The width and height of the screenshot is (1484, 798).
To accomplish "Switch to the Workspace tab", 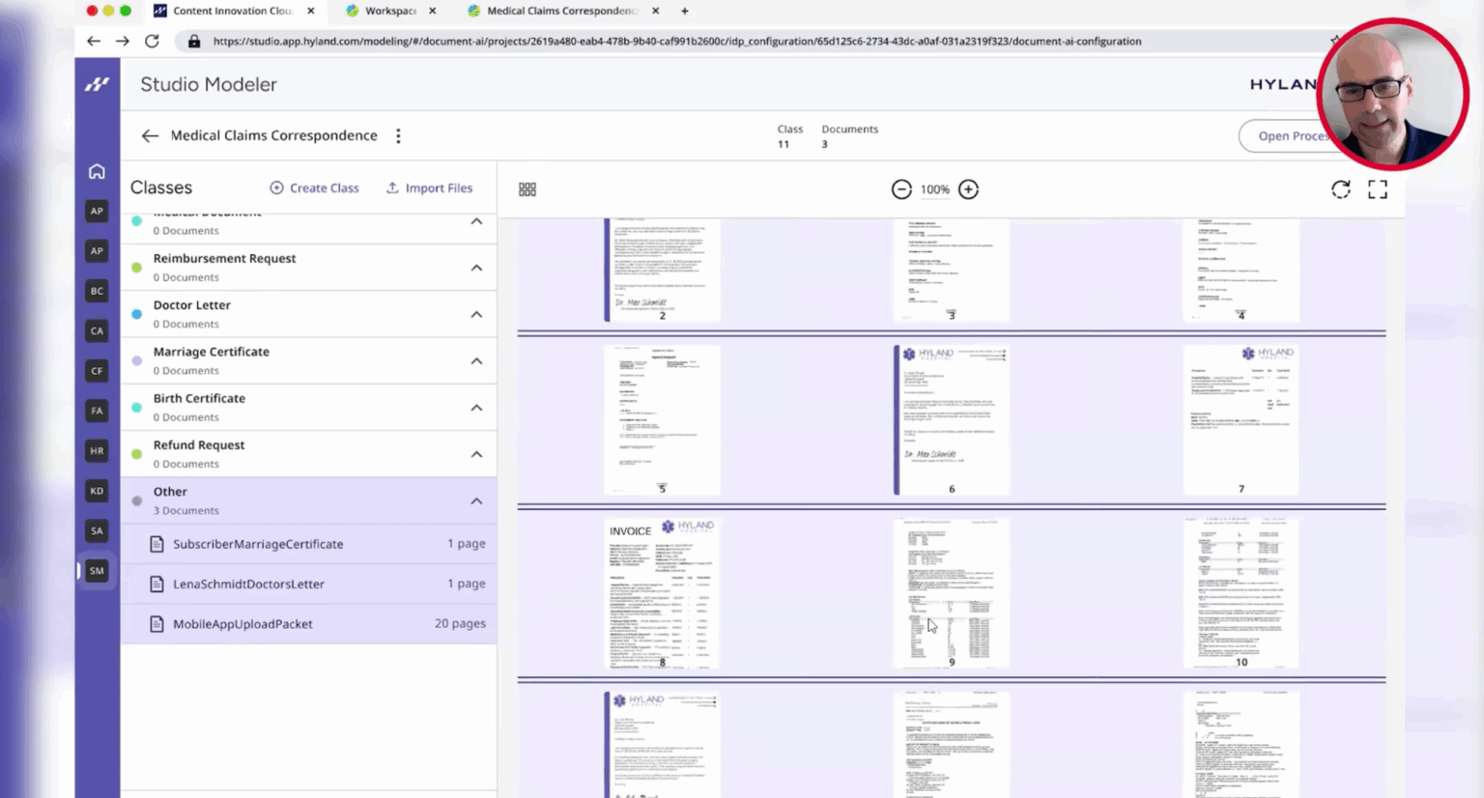I will (390, 11).
